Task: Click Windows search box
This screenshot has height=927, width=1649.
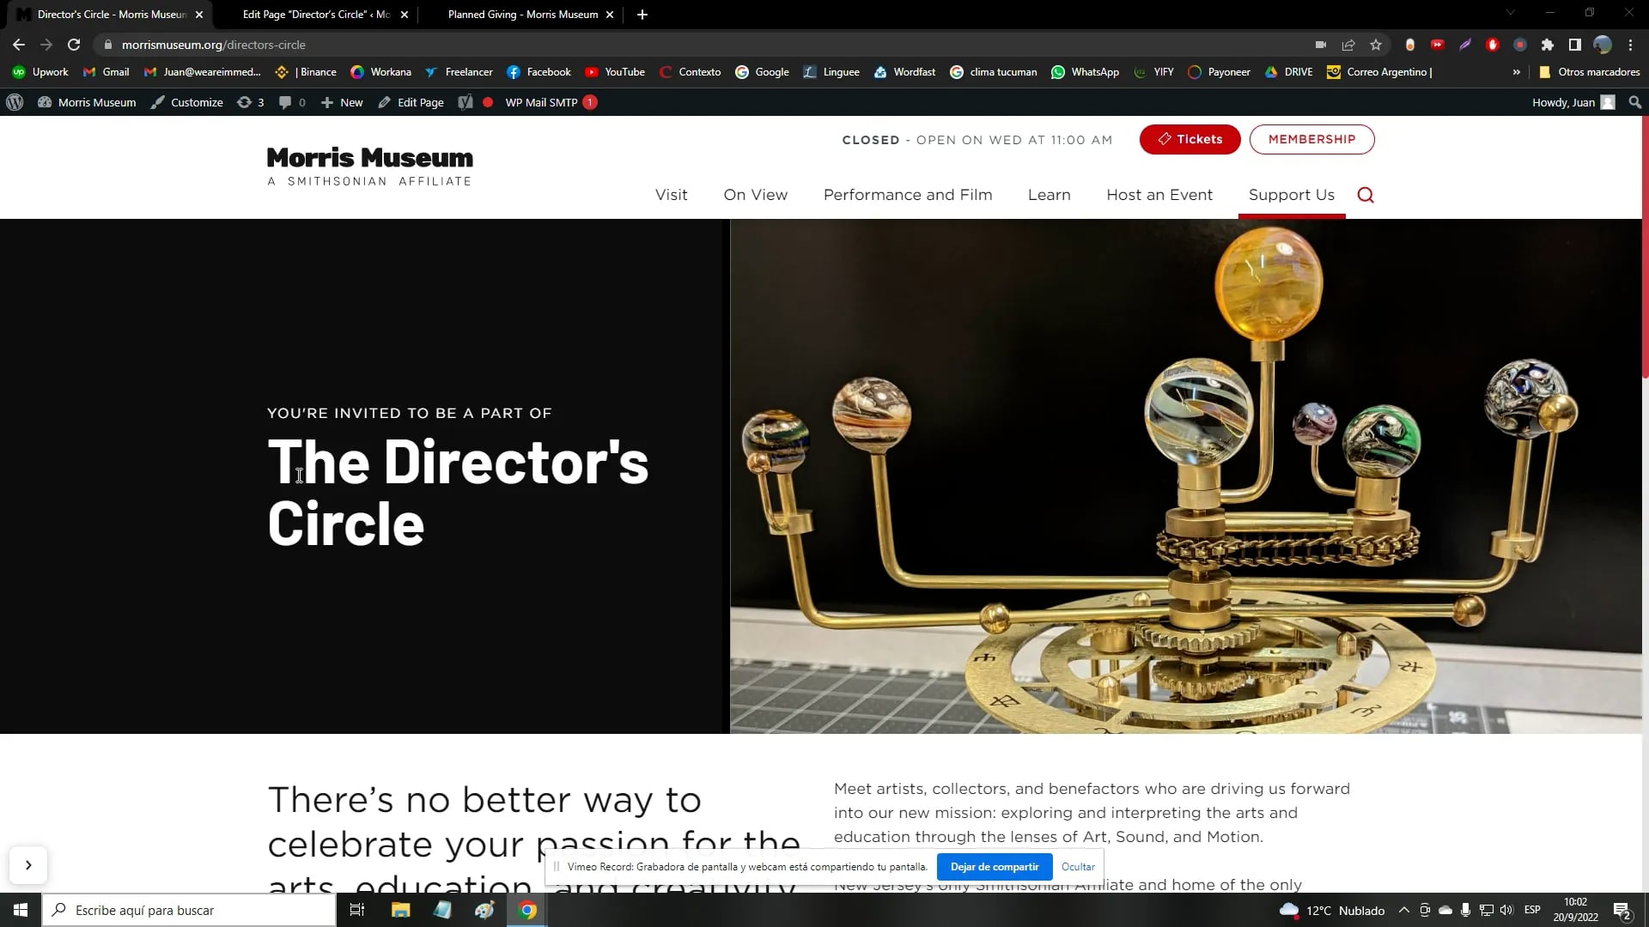Action: tap(189, 910)
